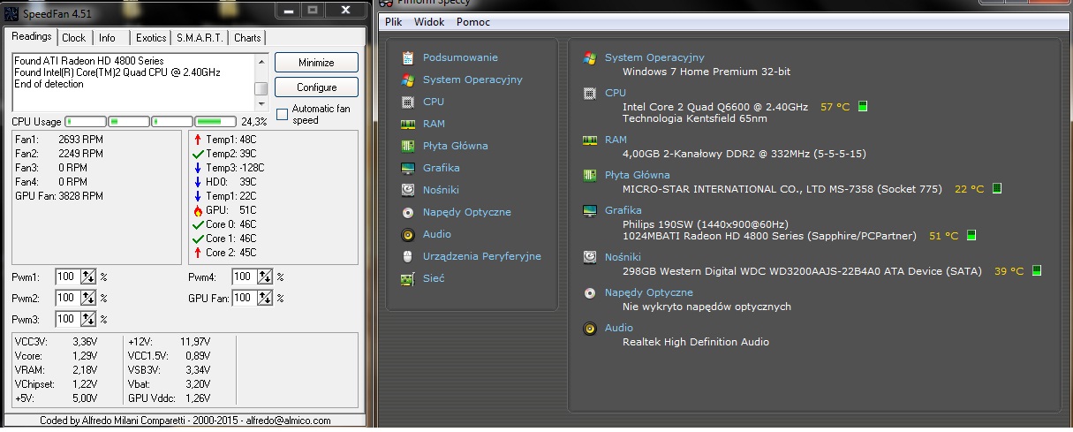
Task: Switch to the Readings tab
Action: tap(31, 37)
